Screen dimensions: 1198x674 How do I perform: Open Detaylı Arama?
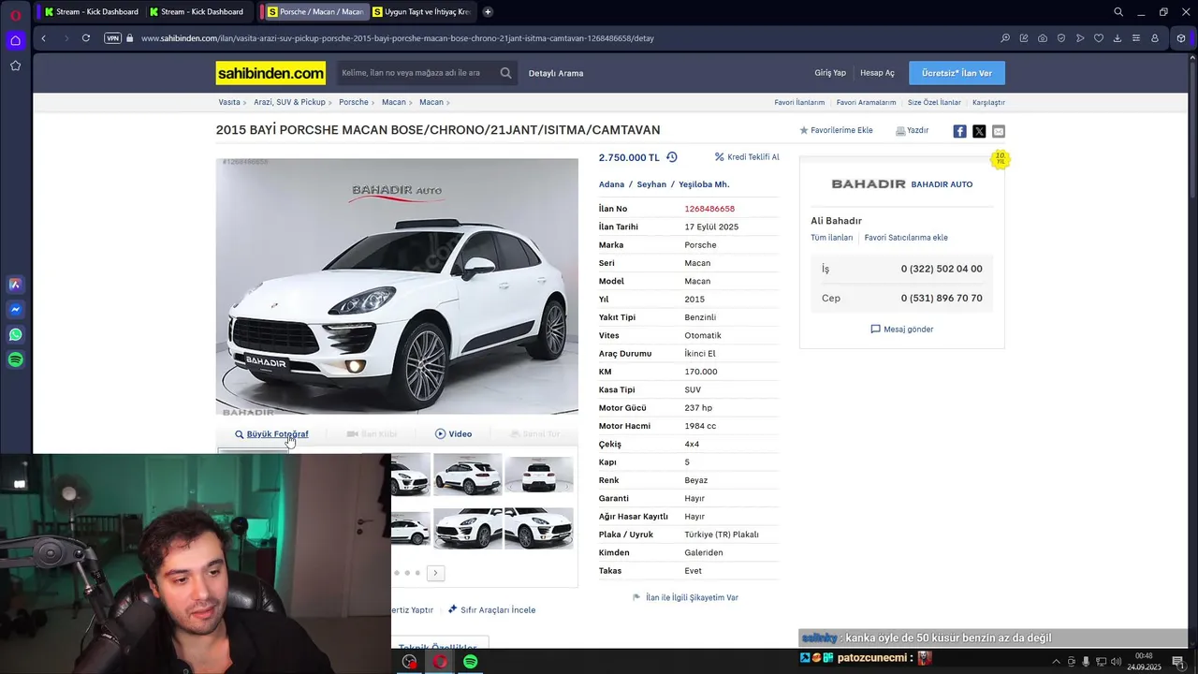tap(556, 73)
